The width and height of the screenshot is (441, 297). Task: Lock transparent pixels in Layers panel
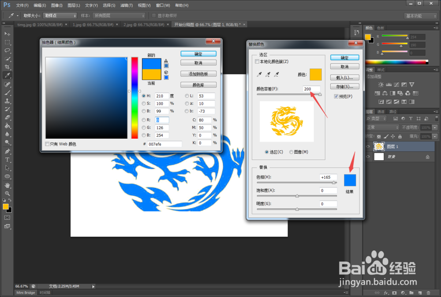(379, 136)
